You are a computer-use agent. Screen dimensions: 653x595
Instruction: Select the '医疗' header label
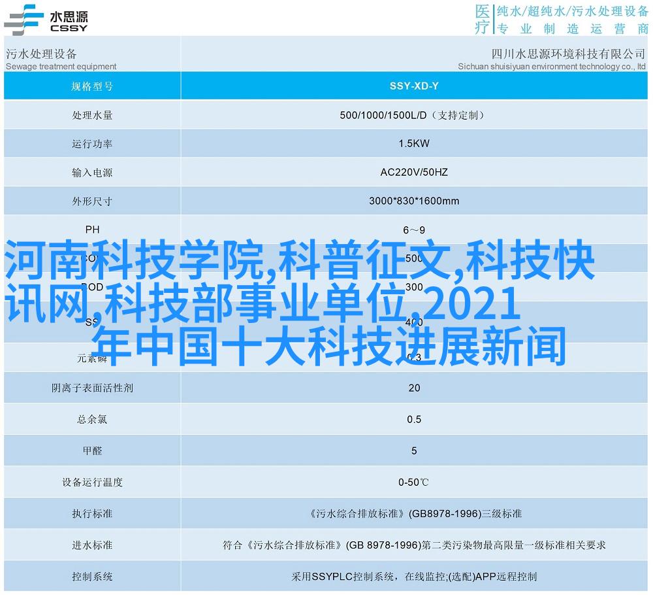[483, 19]
